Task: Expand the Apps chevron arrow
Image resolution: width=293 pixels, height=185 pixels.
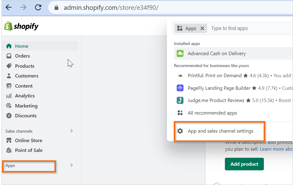Action: pos(71,165)
